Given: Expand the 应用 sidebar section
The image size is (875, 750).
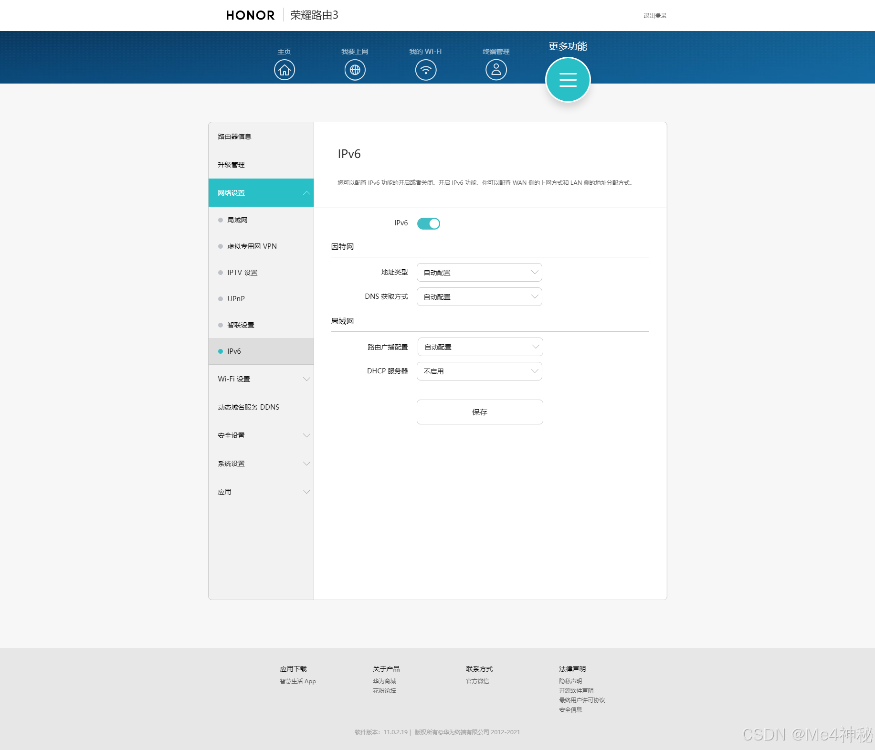Looking at the screenshot, I should (261, 492).
